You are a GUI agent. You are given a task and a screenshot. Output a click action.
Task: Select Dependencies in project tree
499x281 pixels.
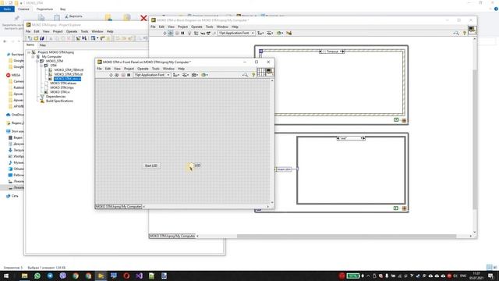(x=55, y=97)
